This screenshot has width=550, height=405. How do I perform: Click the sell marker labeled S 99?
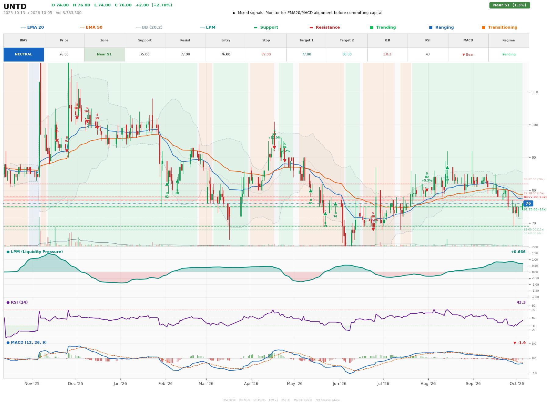pyautogui.click(x=97, y=128)
